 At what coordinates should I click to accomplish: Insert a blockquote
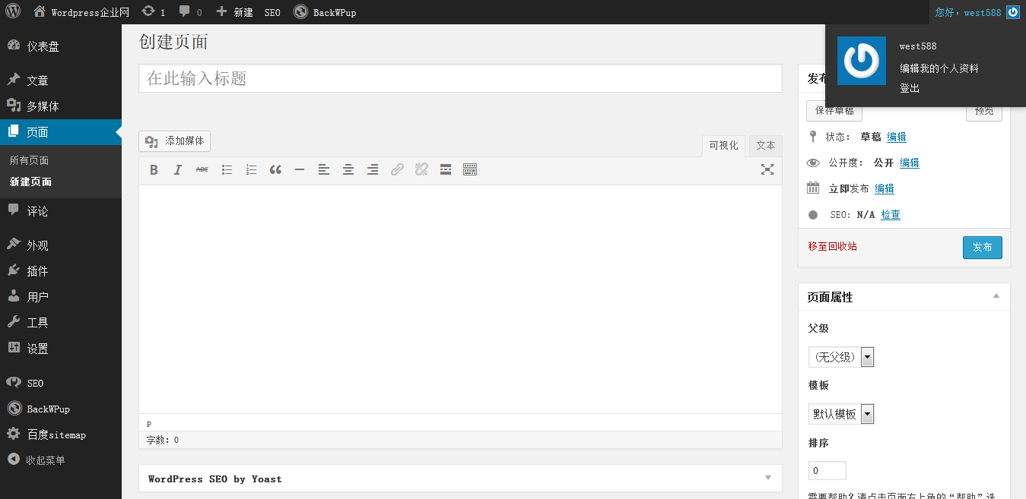(275, 170)
